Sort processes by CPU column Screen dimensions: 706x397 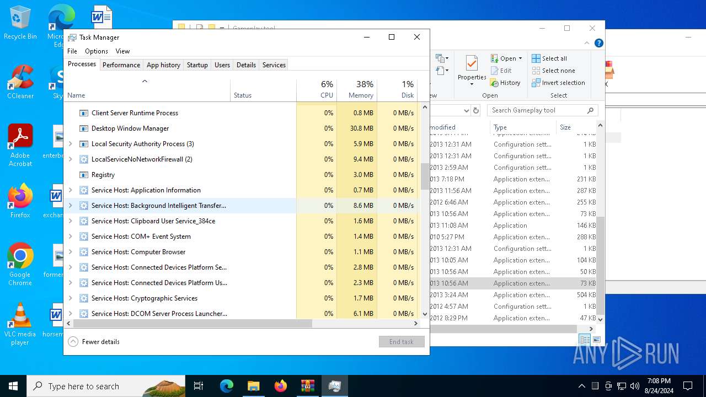317,89
